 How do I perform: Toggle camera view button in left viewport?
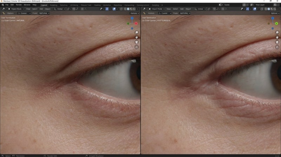pyautogui.click(x=137, y=42)
